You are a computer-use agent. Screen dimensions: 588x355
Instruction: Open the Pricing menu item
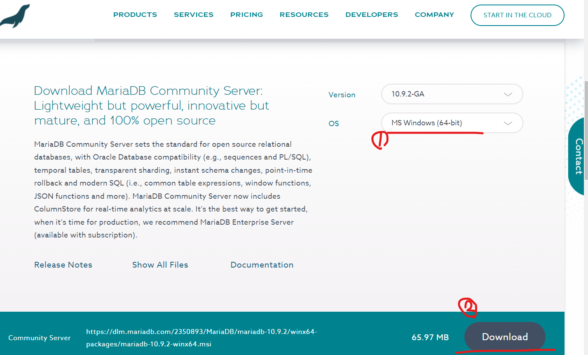(246, 15)
